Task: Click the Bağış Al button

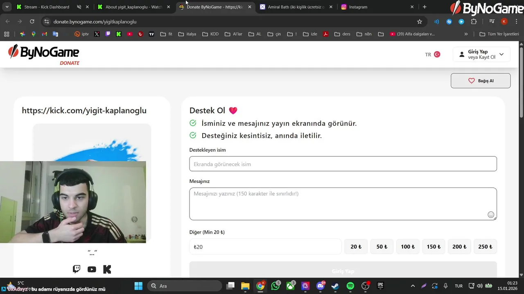Action: [x=481, y=81]
